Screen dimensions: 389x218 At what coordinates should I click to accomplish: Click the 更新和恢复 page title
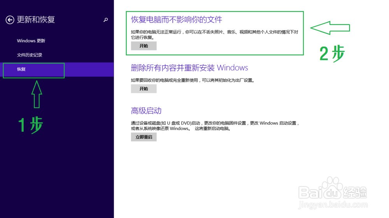point(36,19)
